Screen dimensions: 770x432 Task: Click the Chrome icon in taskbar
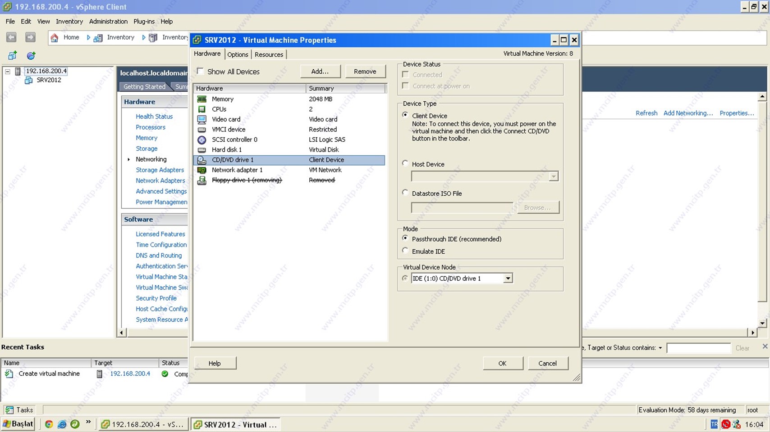tap(49, 424)
